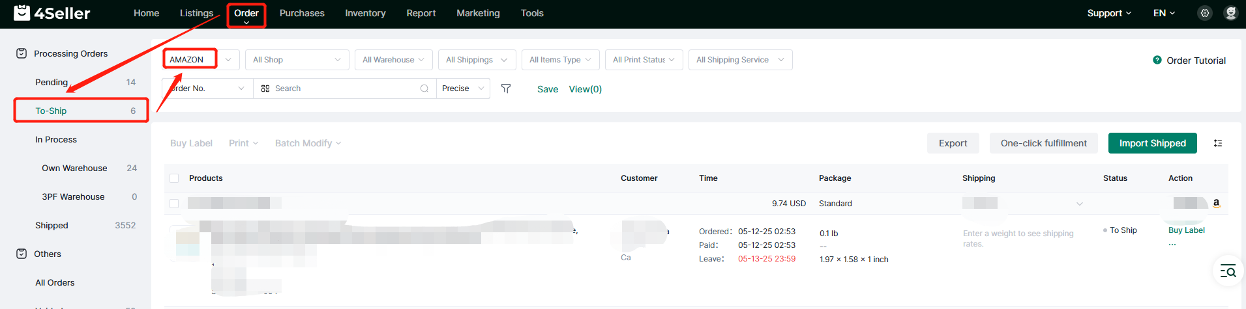Open the All Shipping Service dropdown

coord(741,60)
